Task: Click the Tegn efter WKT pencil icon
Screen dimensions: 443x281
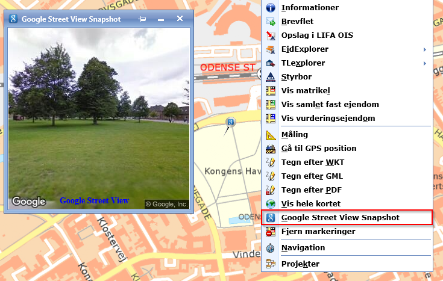Action: tap(271, 162)
